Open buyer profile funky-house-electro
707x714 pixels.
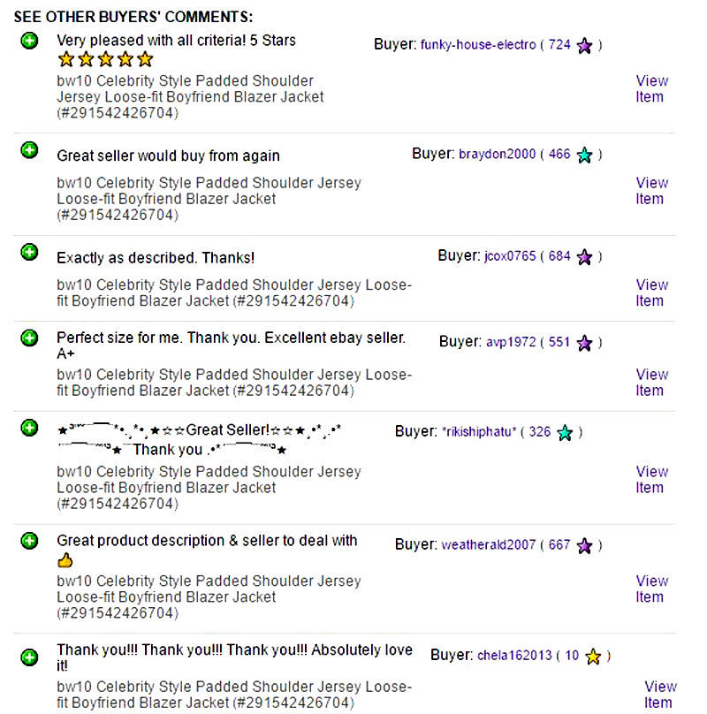(478, 44)
